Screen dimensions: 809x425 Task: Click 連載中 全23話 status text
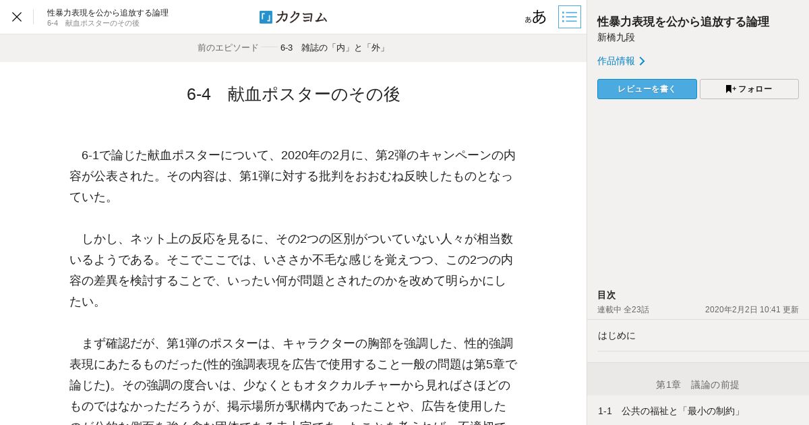[623, 310]
